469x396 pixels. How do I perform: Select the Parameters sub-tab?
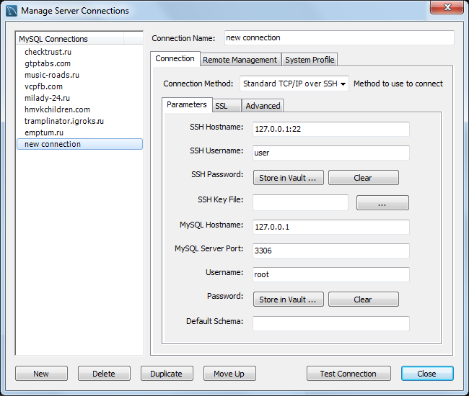pos(187,104)
